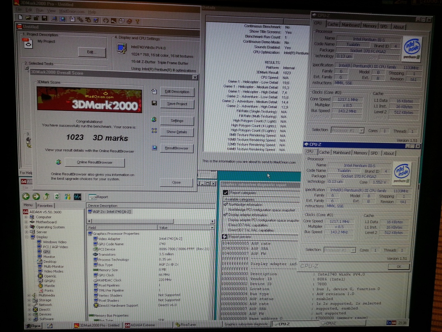Click the OpenGL icon in AIDA64 tree
This screenshot has height=332, width=442.
40,276
